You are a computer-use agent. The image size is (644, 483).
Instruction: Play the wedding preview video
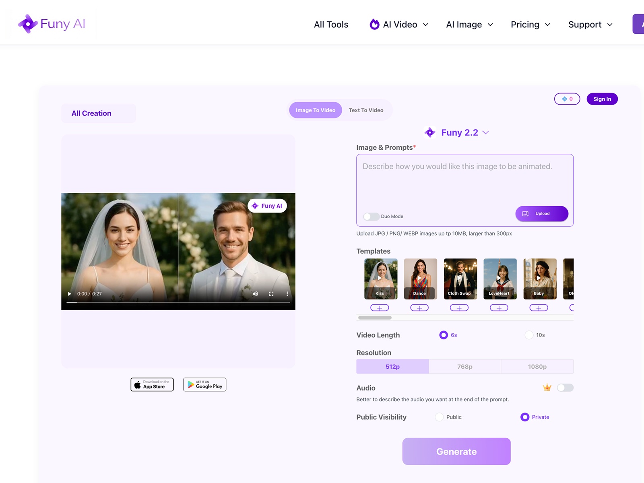coord(70,294)
